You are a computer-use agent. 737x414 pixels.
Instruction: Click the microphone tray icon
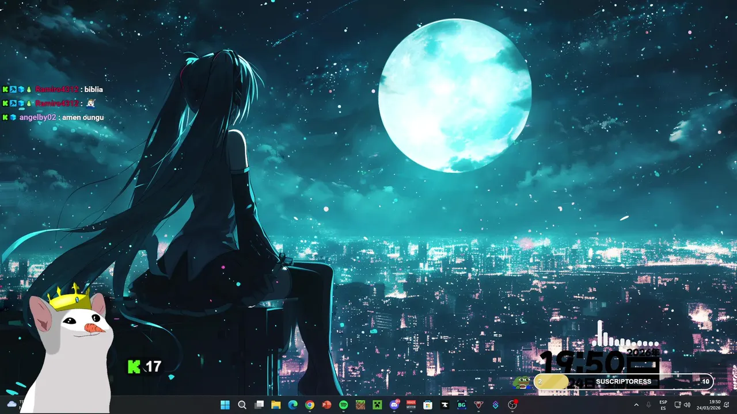[x=649, y=405]
